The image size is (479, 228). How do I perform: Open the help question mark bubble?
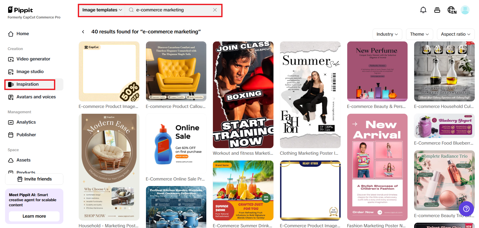(x=466, y=209)
